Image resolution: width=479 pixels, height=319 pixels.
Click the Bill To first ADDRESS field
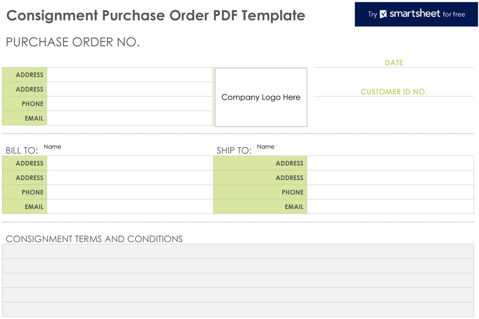tap(130, 163)
